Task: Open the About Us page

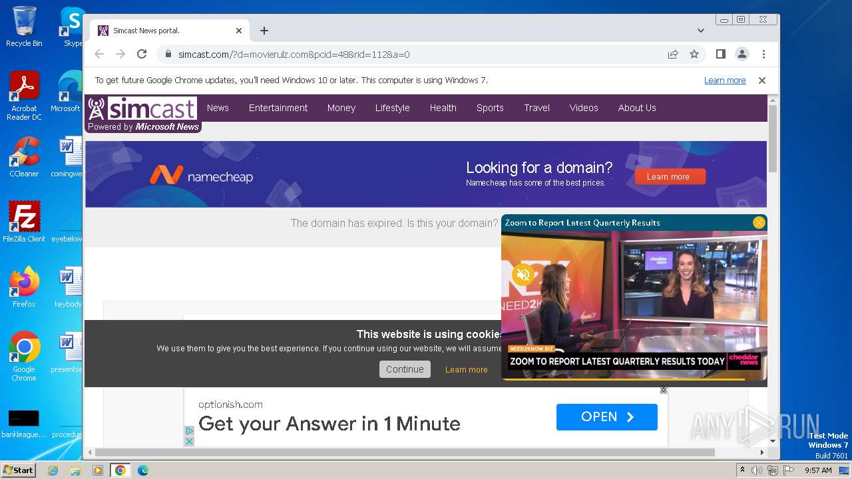Action: tap(637, 108)
